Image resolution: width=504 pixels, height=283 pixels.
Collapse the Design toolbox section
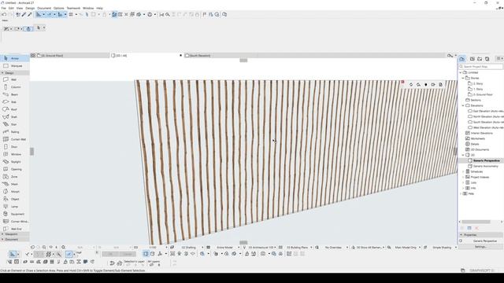[x=2, y=73]
